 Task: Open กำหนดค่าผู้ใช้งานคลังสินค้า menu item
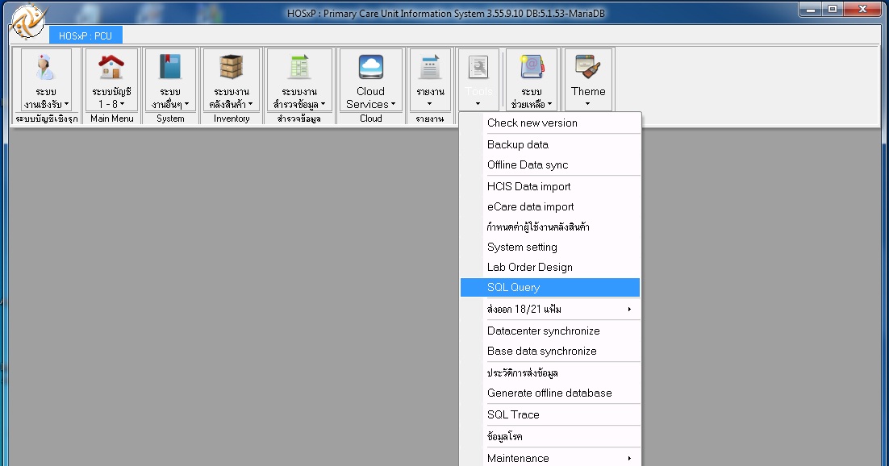(x=550, y=227)
